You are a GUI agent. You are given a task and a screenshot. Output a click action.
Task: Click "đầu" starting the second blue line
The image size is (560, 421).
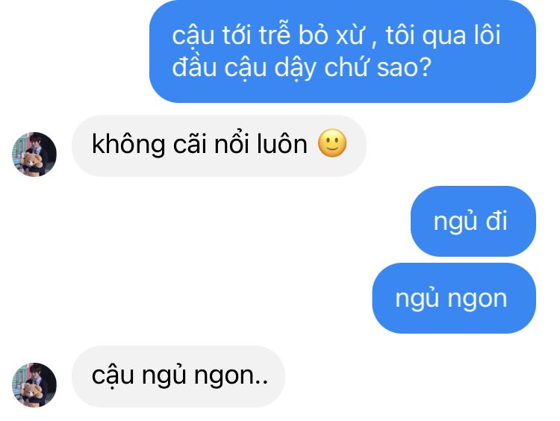[194, 66]
